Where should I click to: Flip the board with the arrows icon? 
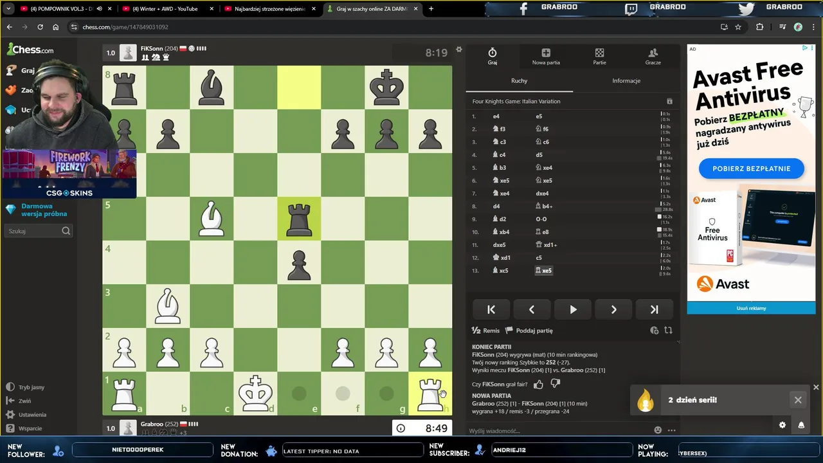coord(669,331)
